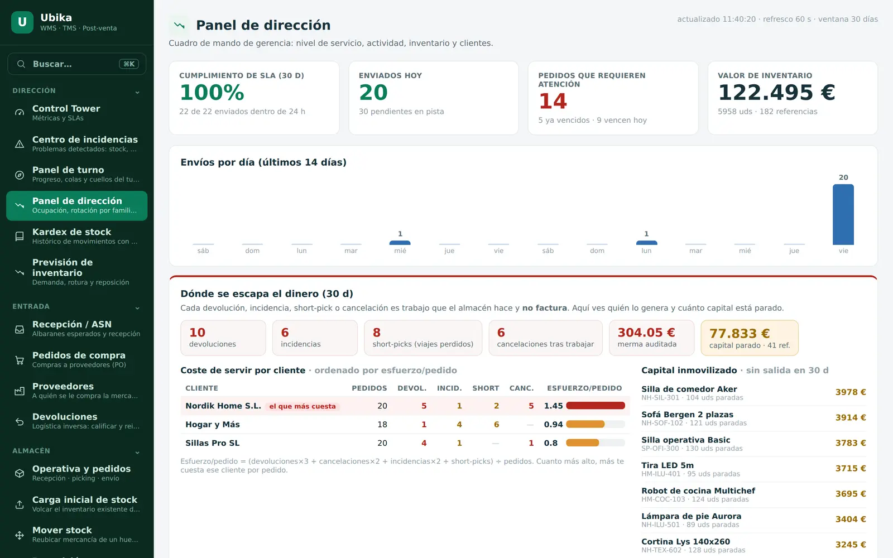
Task: Collapse the DIRECCIÓN section
Action: point(137,92)
